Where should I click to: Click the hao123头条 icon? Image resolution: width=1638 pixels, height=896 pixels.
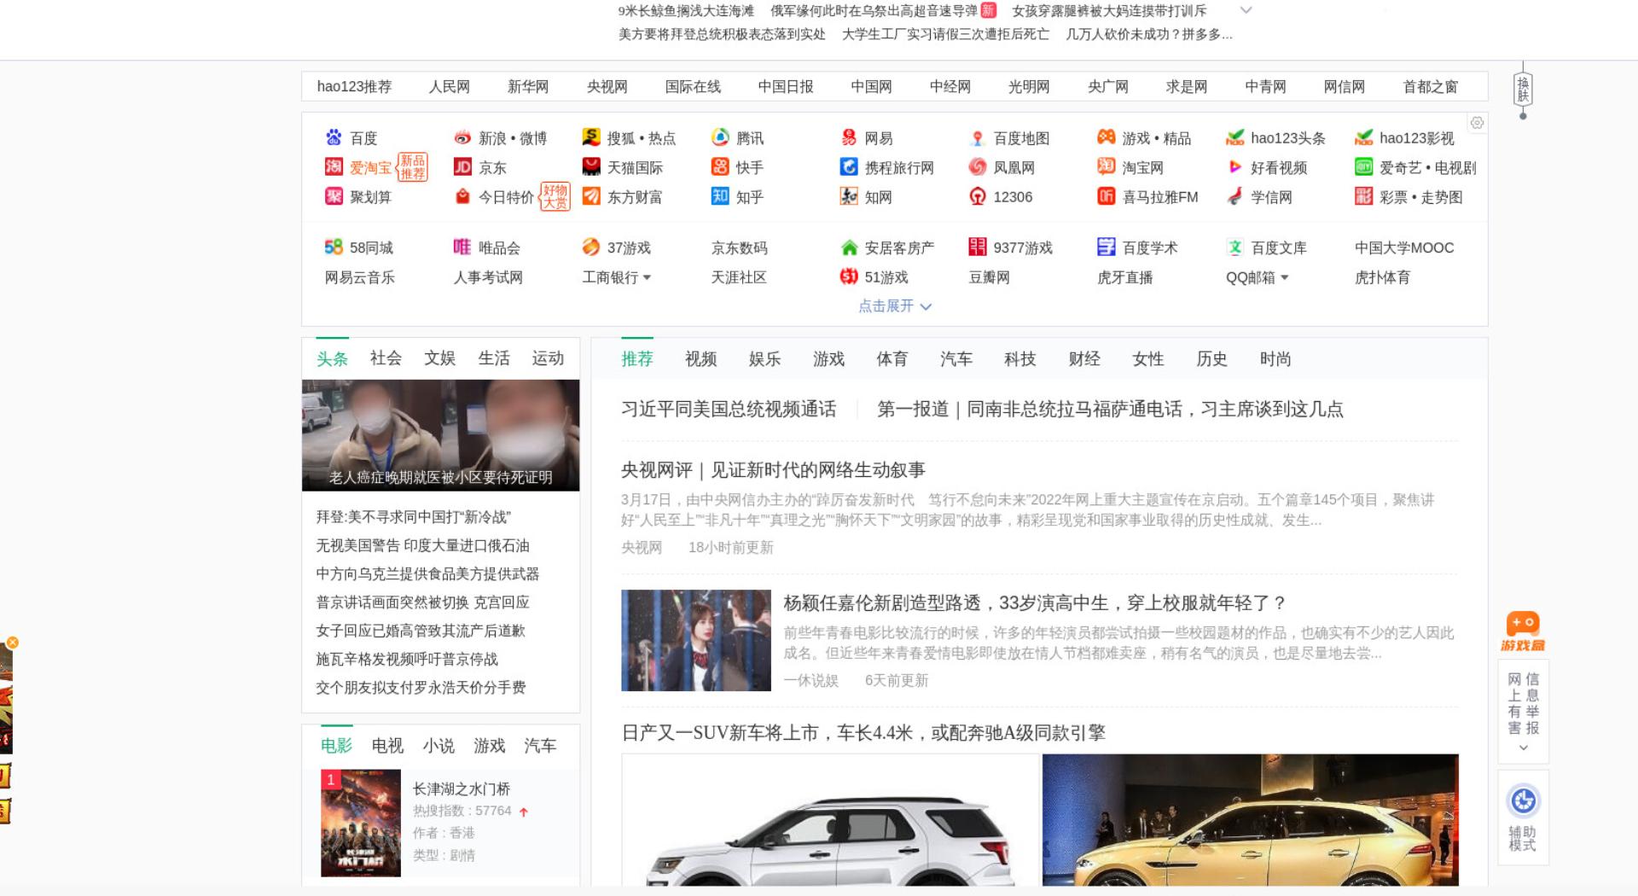click(x=1234, y=137)
